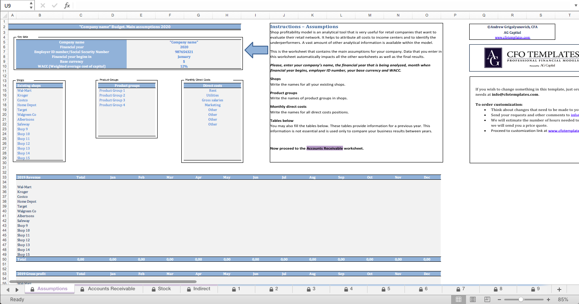This screenshot has width=579, height=304.
Task: Click the zoom slider handle
Action: [x=521, y=300]
